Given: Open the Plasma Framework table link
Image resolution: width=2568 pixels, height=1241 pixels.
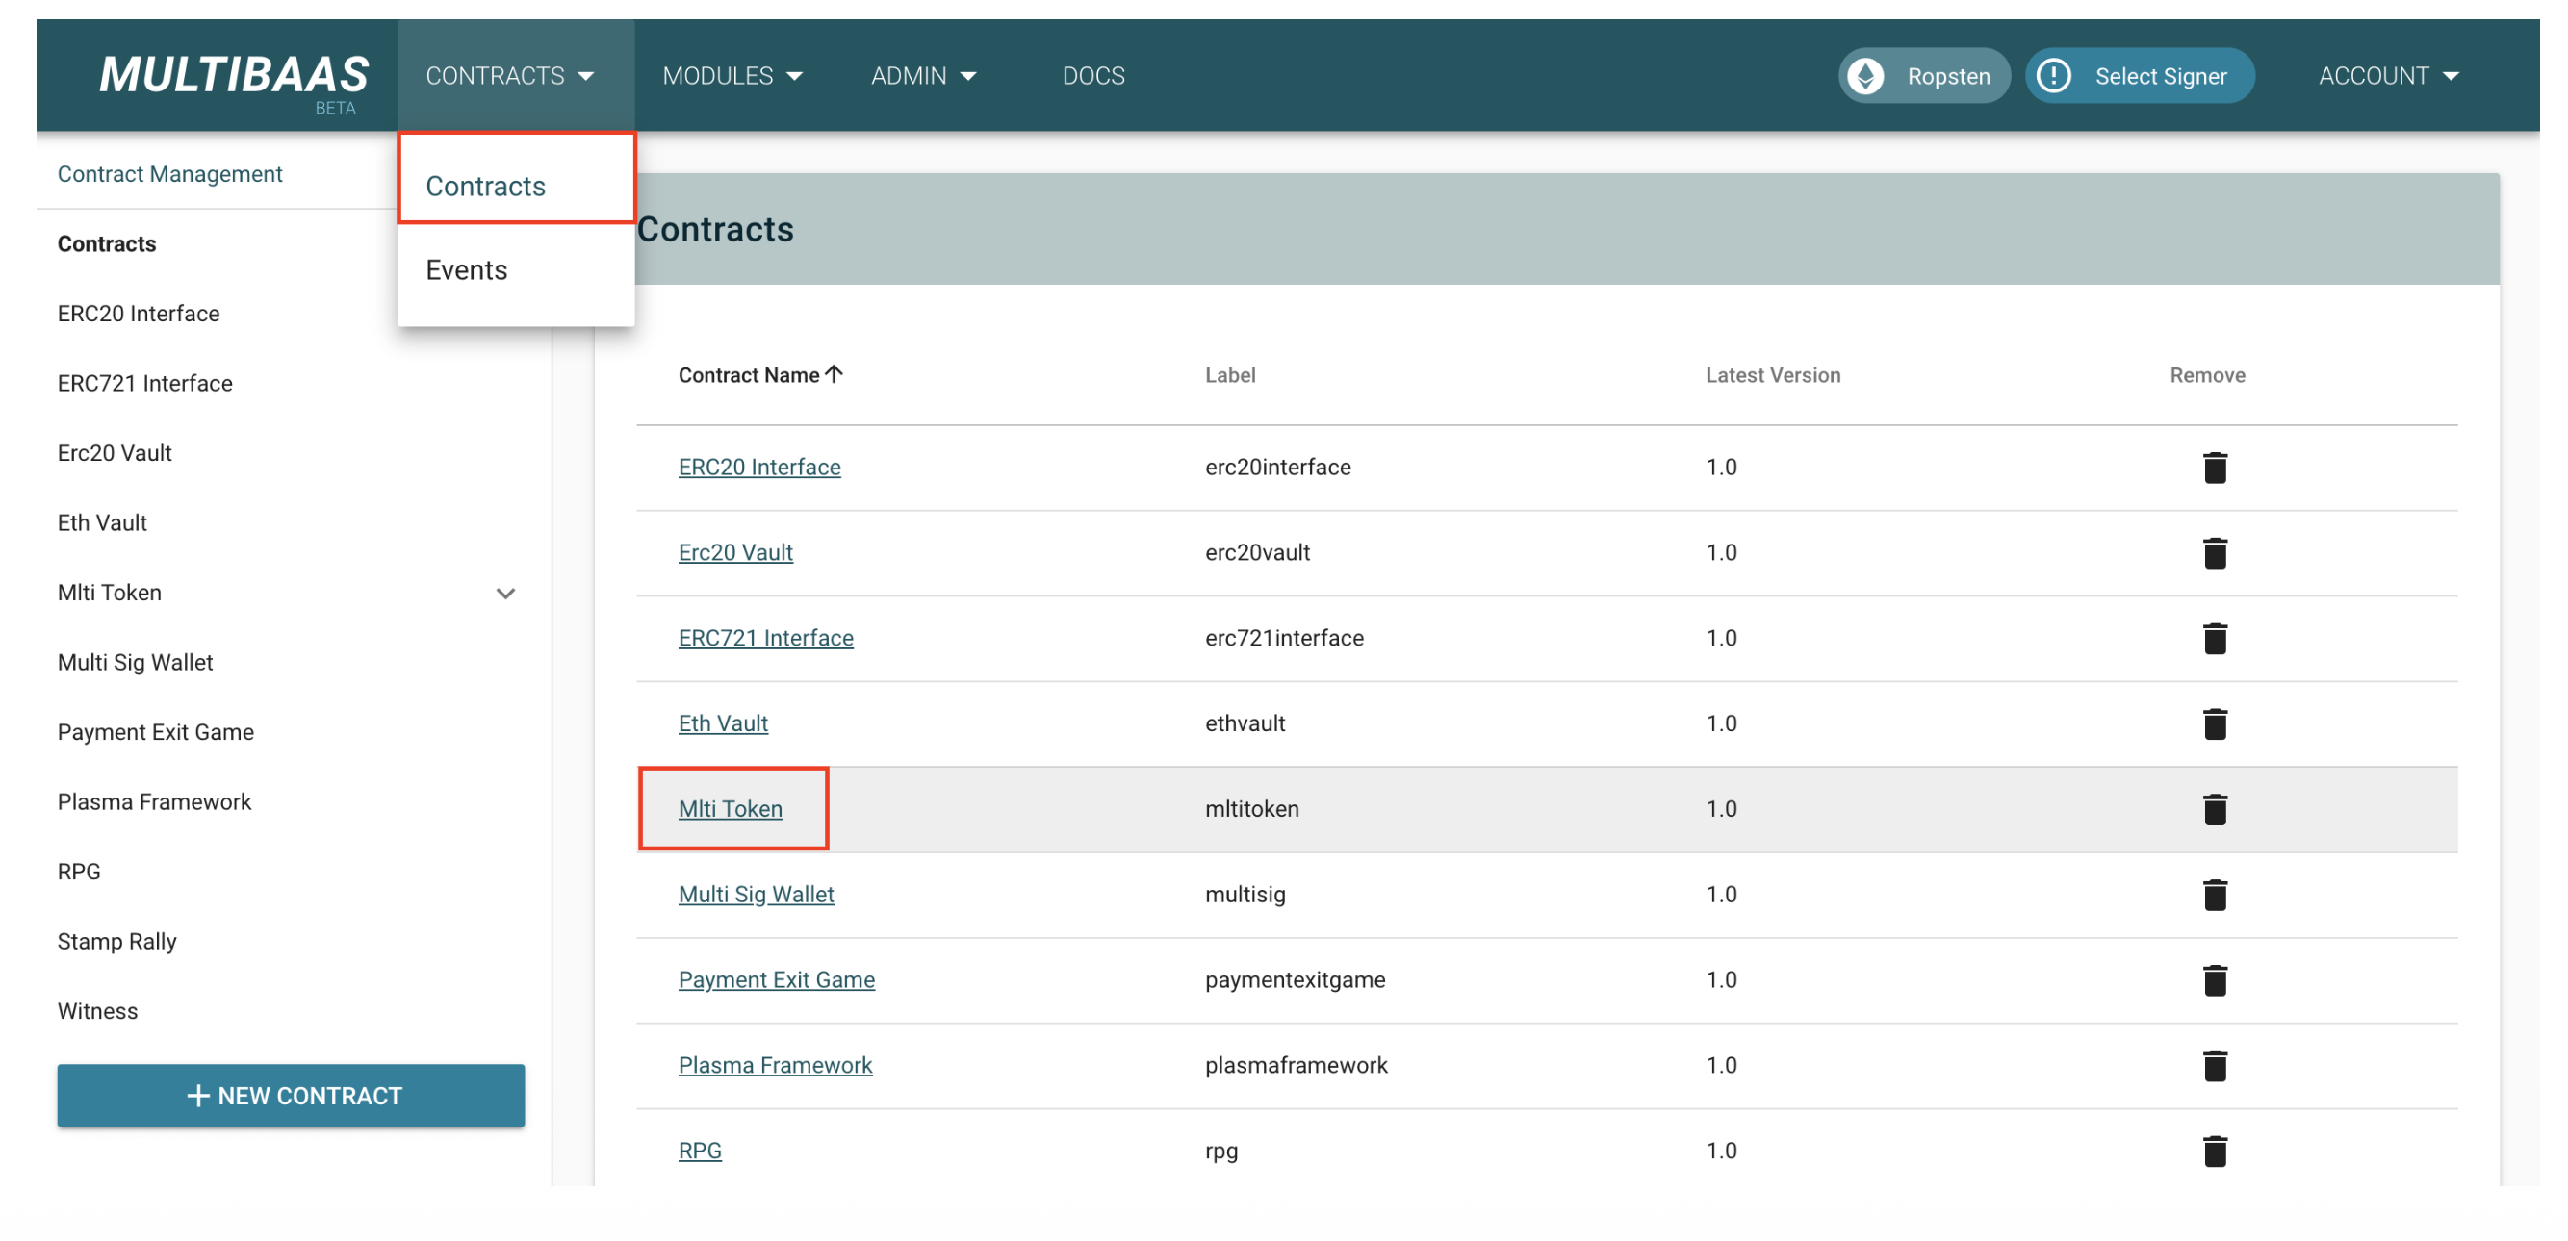Looking at the screenshot, I should [x=776, y=1067].
